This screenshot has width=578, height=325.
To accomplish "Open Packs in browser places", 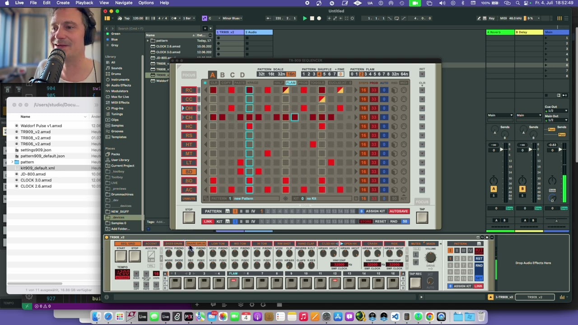I will (115, 154).
